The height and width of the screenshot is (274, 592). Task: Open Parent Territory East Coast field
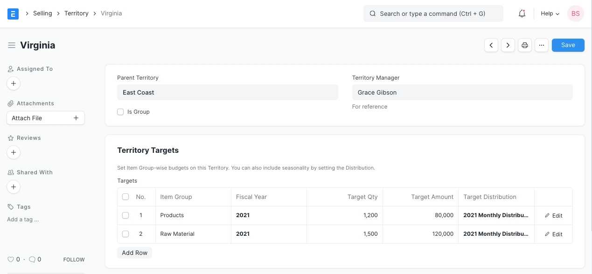click(227, 92)
